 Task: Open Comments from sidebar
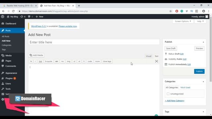pyautogui.click(x=11, y=66)
